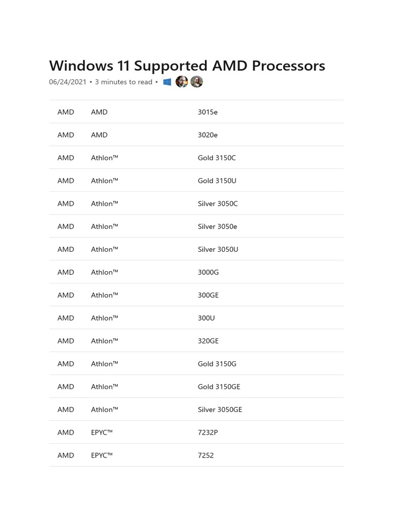
Task: Click the 300U model entry
Action: click(x=206, y=318)
